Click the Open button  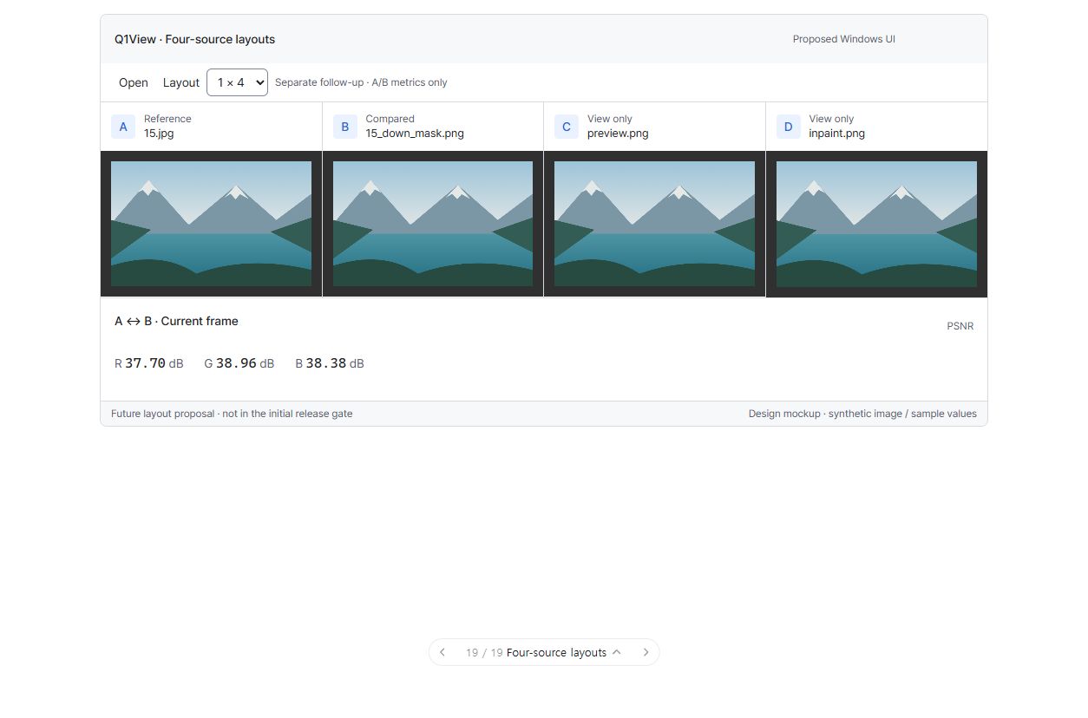pyautogui.click(x=134, y=82)
